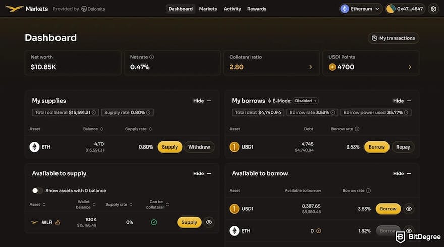This screenshot has height=247, width=444.
Task: Sort Available to supply by Supply rate
Action: point(119,204)
